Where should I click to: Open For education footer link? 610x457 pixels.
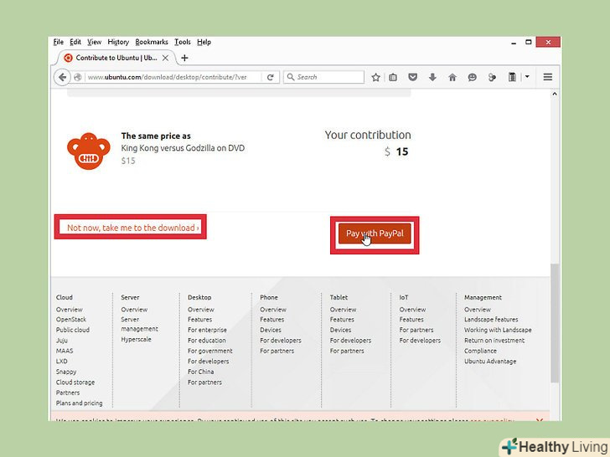tap(207, 341)
